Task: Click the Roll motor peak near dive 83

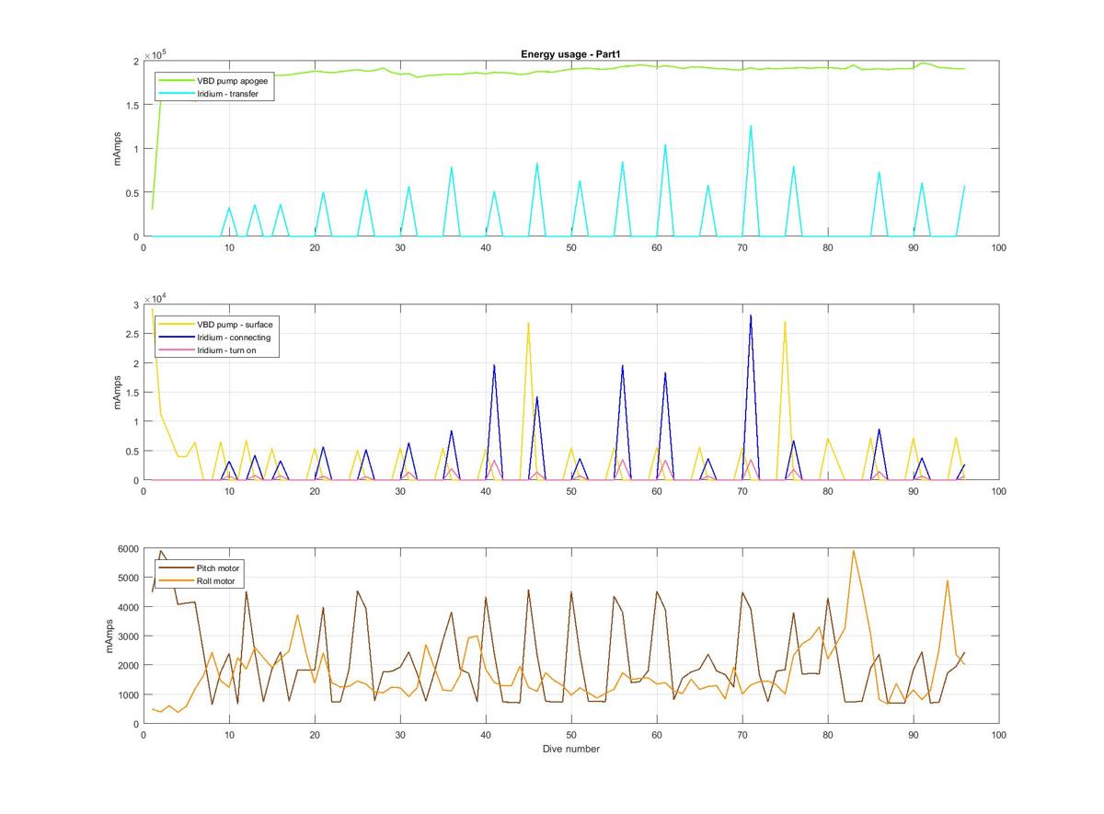Action: coord(853,551)
